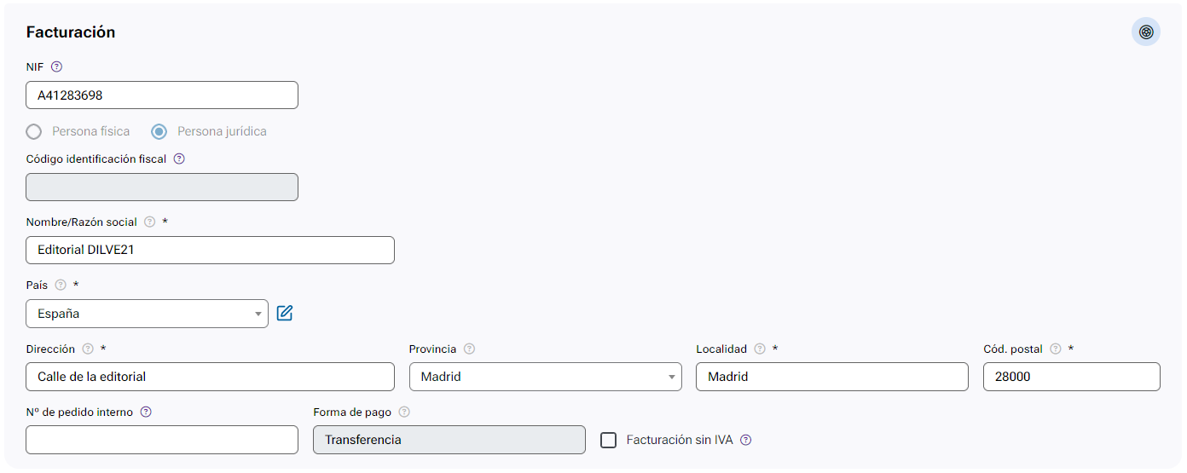Select the Persona jurídica radio button
This screenshot has width=1187, height=473.
click(159, 131)
